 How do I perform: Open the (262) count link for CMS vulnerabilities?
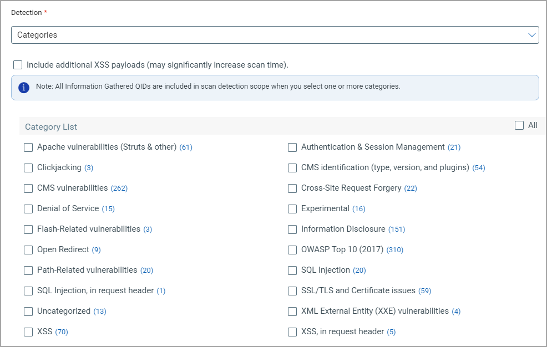pos(120,188)
